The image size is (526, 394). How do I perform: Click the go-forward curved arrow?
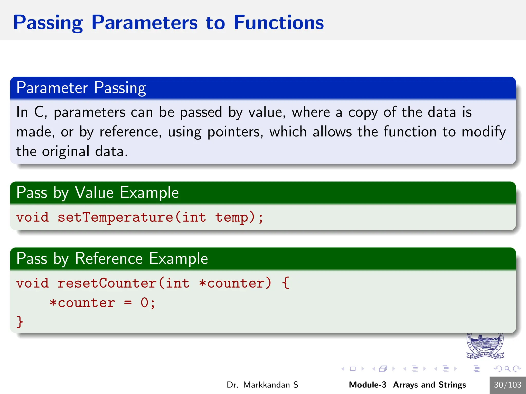point(517,369)
